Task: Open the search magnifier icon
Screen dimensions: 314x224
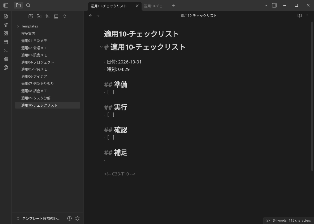Action: [x=28, y=5]
